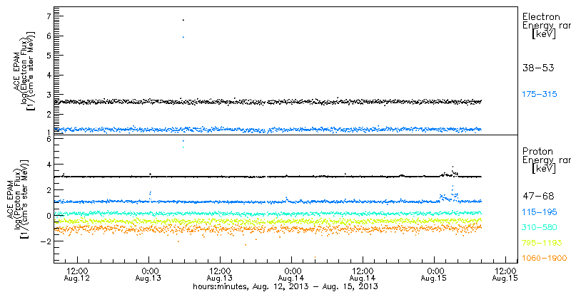The width and height of the screenshot is (571, 292).
Task: Click the y-axis tick value 7
Action: (49, 16)
